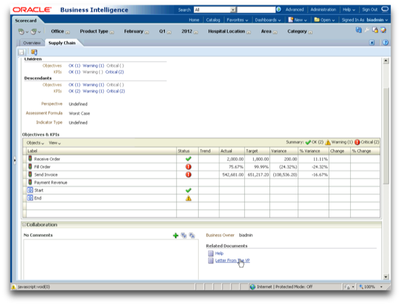Click the Fill Order KPI traffic light icon

30,167
